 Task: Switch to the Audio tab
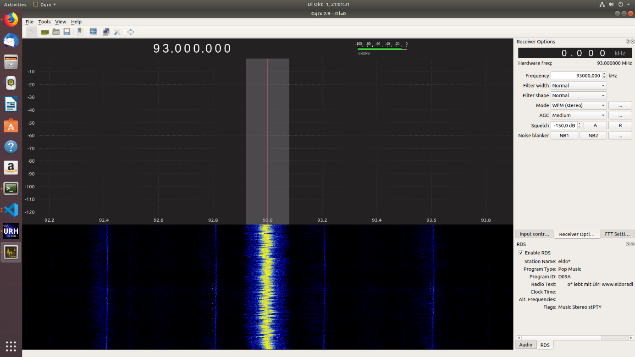[525, 345]
